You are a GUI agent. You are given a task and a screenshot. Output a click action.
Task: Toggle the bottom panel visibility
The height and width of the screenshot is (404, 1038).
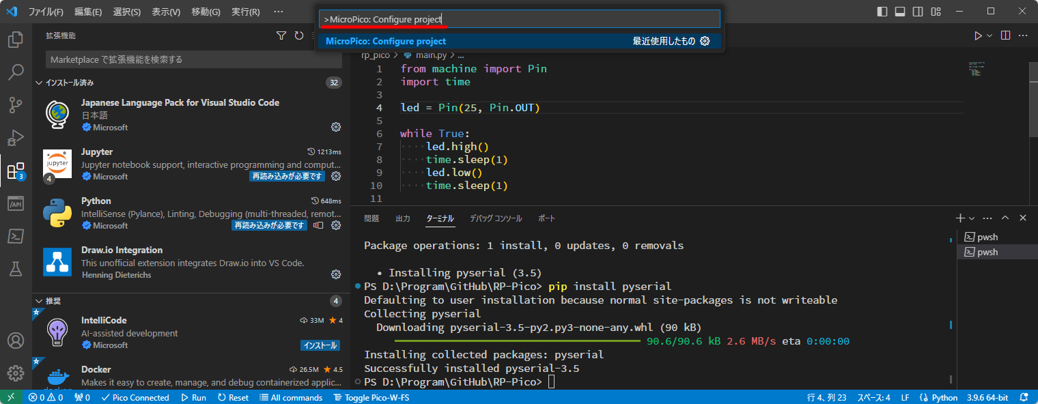click(x=899, y=11)
